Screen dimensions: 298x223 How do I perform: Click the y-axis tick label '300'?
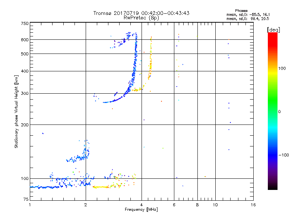point(25,93)
